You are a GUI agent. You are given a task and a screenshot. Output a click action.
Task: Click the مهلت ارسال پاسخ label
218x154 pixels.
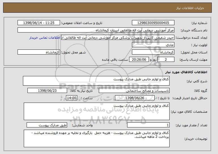click(x=193, y=60)
